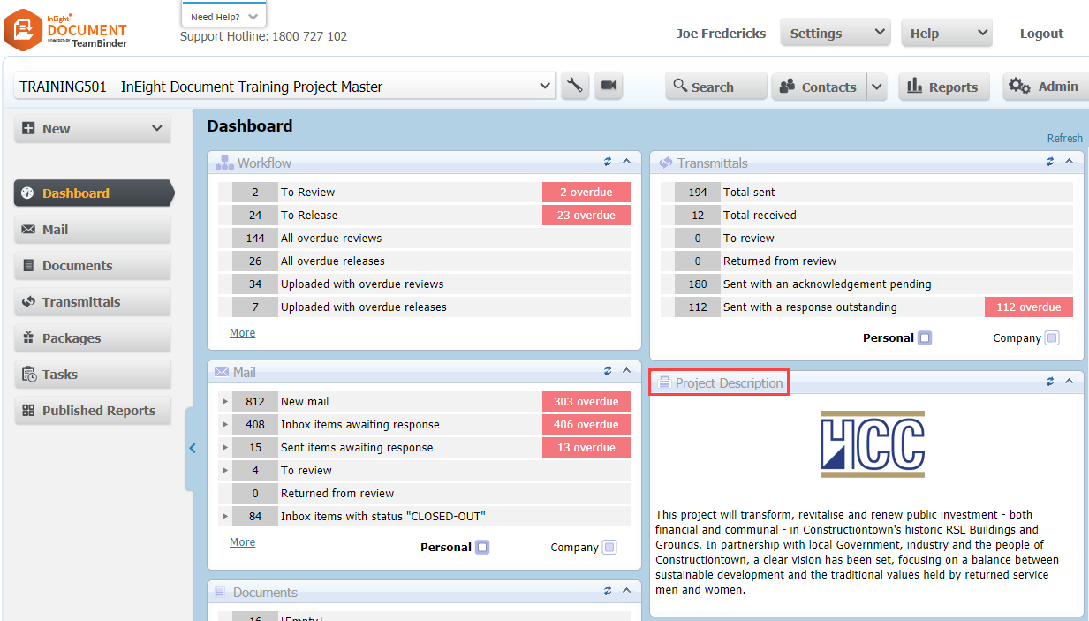This screenshot has height=621, width=1089.
Task: Open All overdue releases workflow row
Action: tap(424, 261)
